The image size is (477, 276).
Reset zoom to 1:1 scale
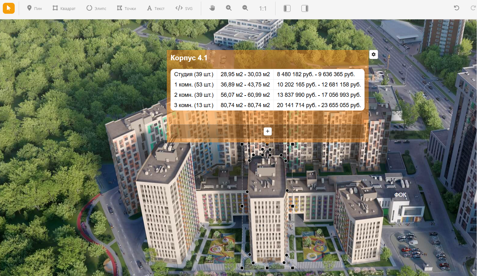coord(263,8)
